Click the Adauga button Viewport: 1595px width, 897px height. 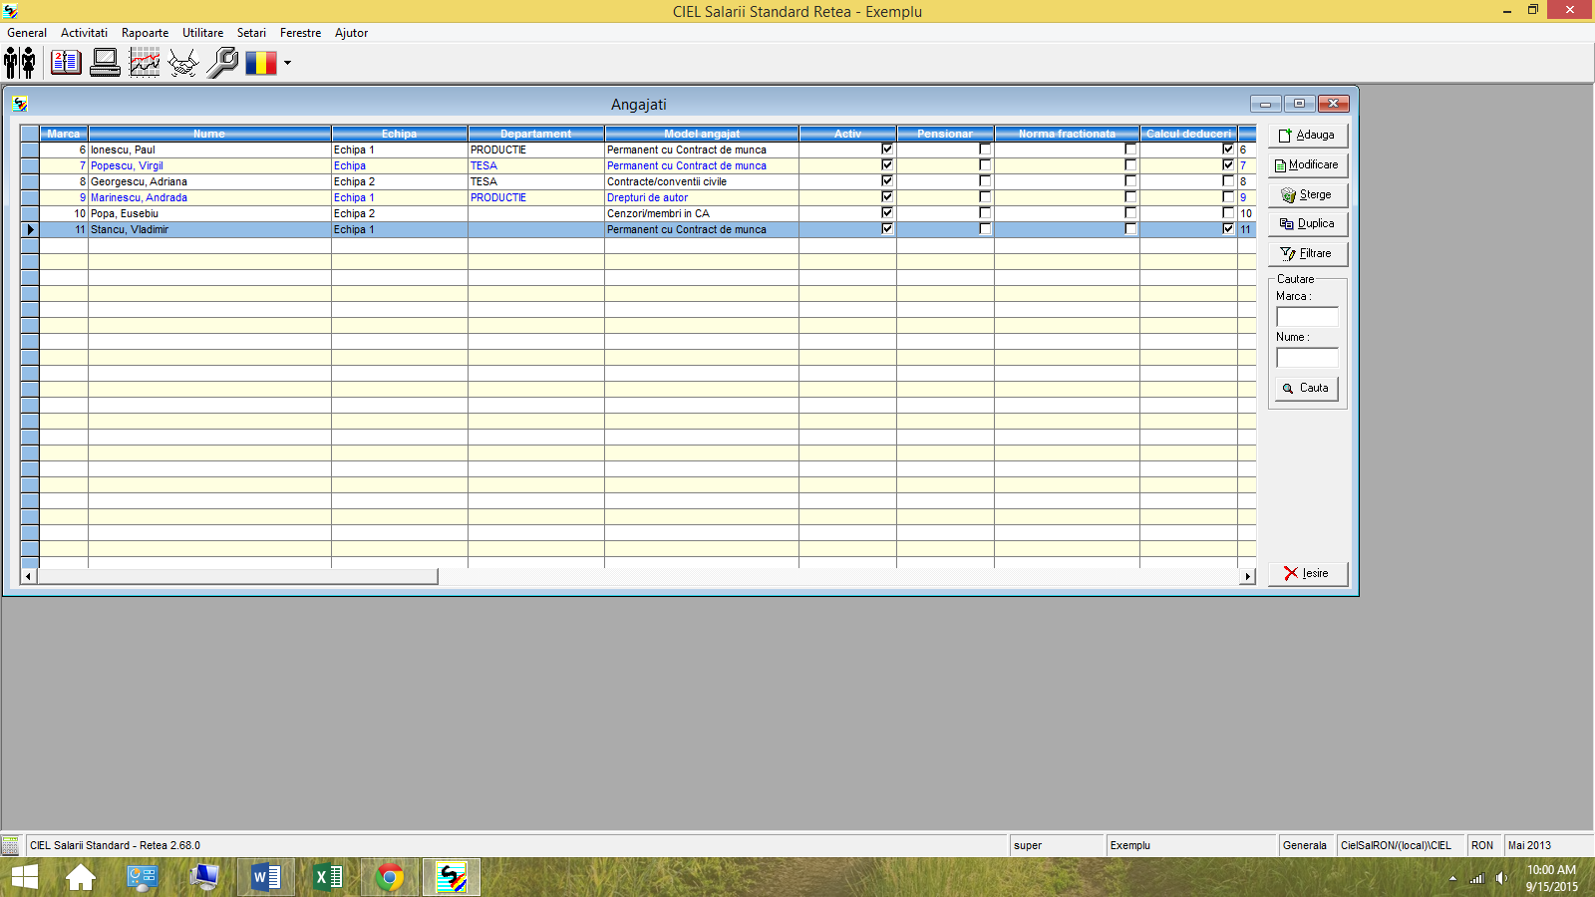(x=1308, y=135)
